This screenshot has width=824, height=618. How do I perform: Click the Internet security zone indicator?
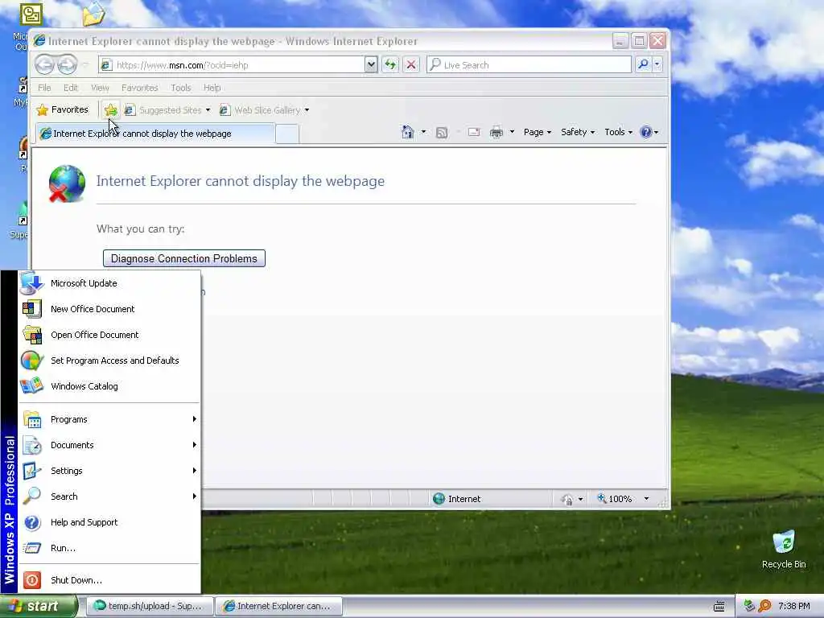(x=456, y=499)
